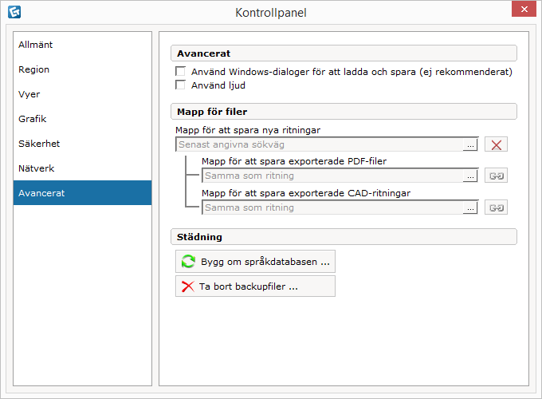Browse for new drawings folder via ellipsis
The width and height of the screenshot is (542, 399).
click(x=470, y=145)
